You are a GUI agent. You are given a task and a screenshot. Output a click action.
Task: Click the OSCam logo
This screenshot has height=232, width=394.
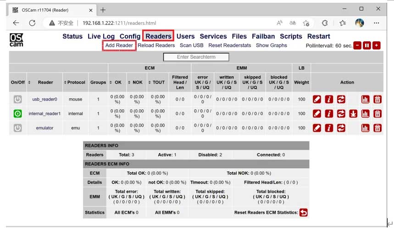(x=17, y=40)
